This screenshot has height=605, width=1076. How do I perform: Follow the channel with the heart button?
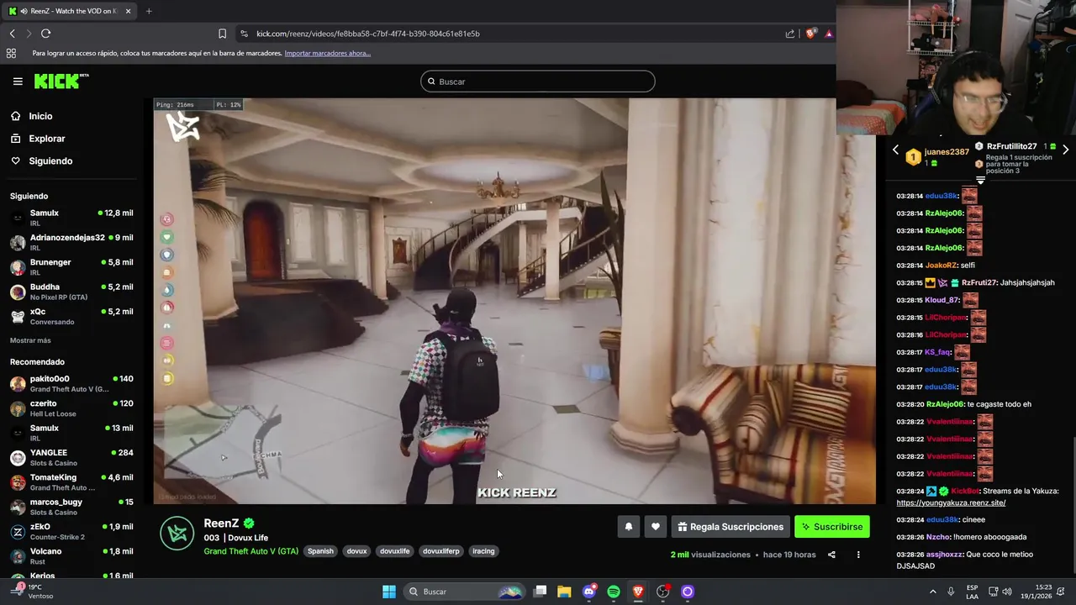click(x=656, y=527)
